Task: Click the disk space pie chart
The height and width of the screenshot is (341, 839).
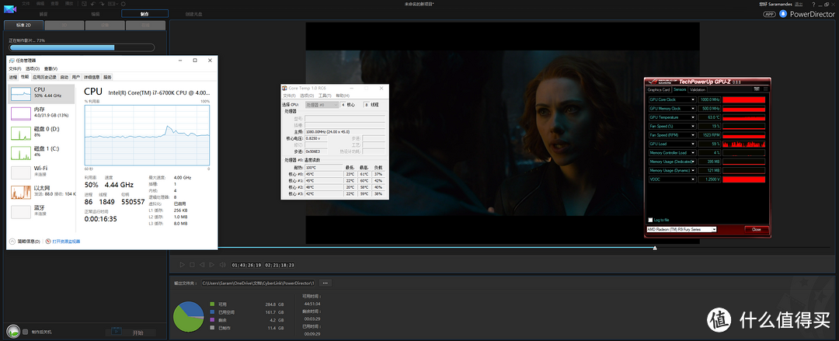Action: 188,316
